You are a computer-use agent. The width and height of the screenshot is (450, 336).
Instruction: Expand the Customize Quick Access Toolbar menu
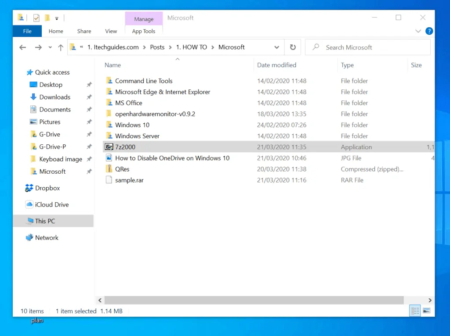coord(57,18)
